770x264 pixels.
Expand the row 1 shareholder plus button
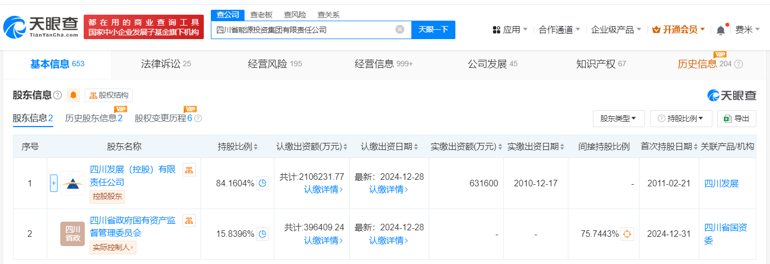(x=54, y=183)
